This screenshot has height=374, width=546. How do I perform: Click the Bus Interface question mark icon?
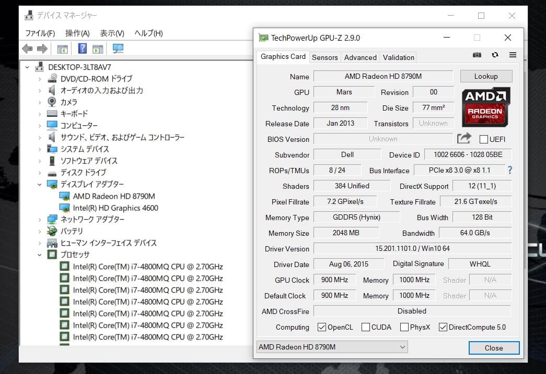tap(510, 170)
